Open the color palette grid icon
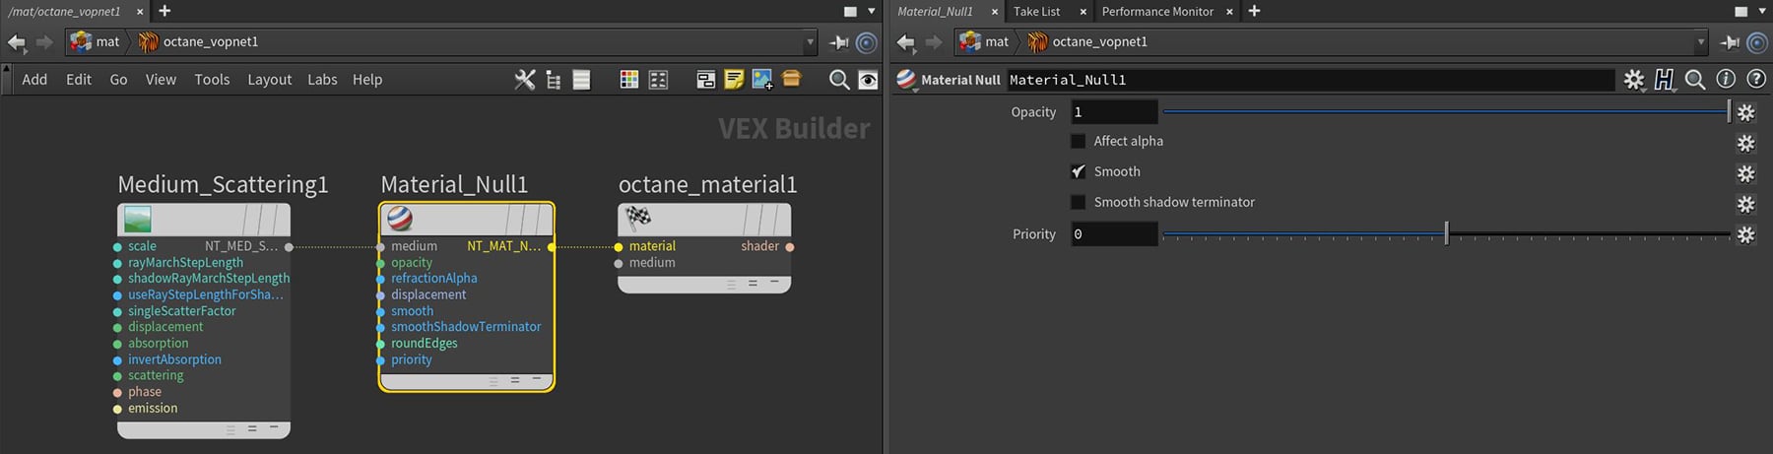The width and height of the screenshot is (1773, 454). click(629, 80)
